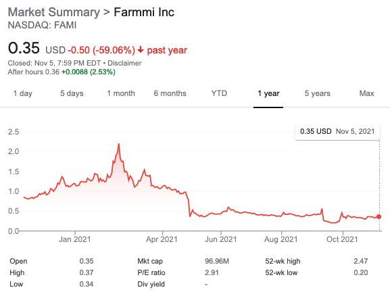Click the 52-wk high value 2.47
This screenshot has height=292, width=390.
(x=361, y=261)
